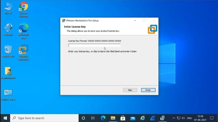The image size is (218, 122).
Task: Select Network desktop icon
Action: 8,29
